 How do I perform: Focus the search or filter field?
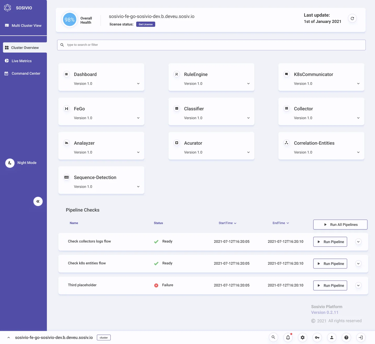211,45
